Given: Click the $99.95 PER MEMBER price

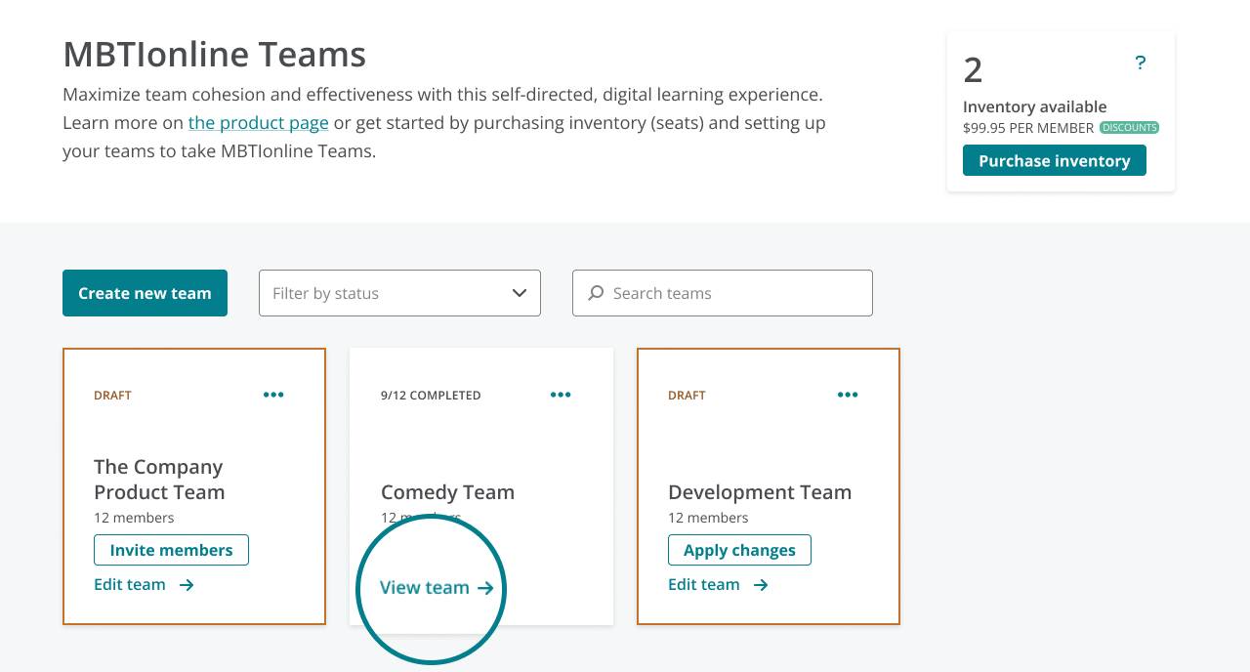Looking at the screenshot, I should pyautogui.click(x=1028, y=128).
